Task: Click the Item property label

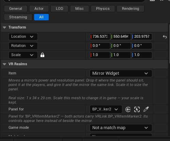Action: tap(12, 73)
